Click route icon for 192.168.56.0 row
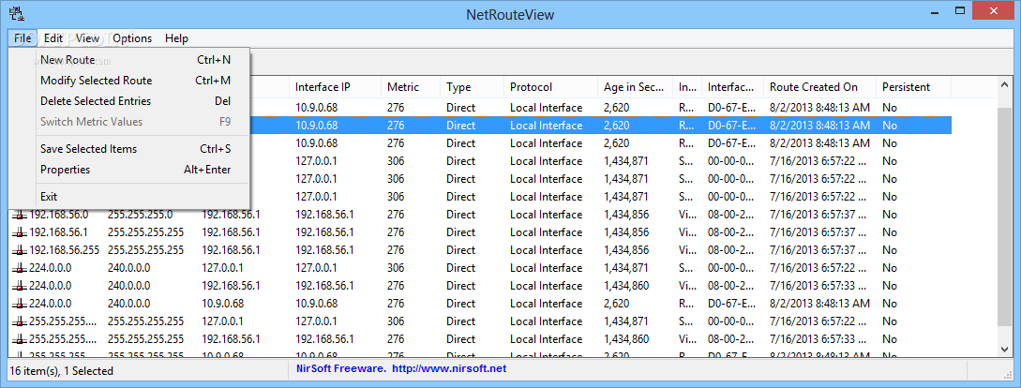 pyautogui.click(x=20, y=215)
